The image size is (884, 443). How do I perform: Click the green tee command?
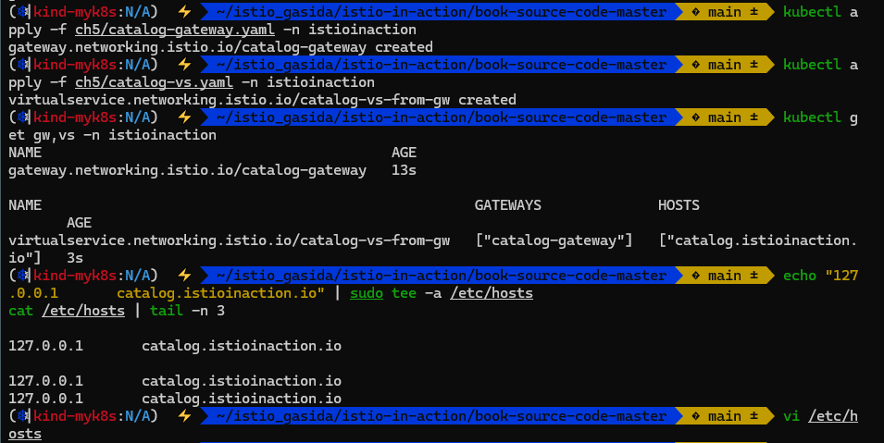tap(404, 293)
